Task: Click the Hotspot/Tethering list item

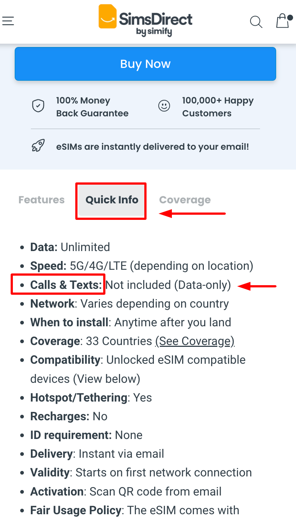Action: (x=91, y=398)
